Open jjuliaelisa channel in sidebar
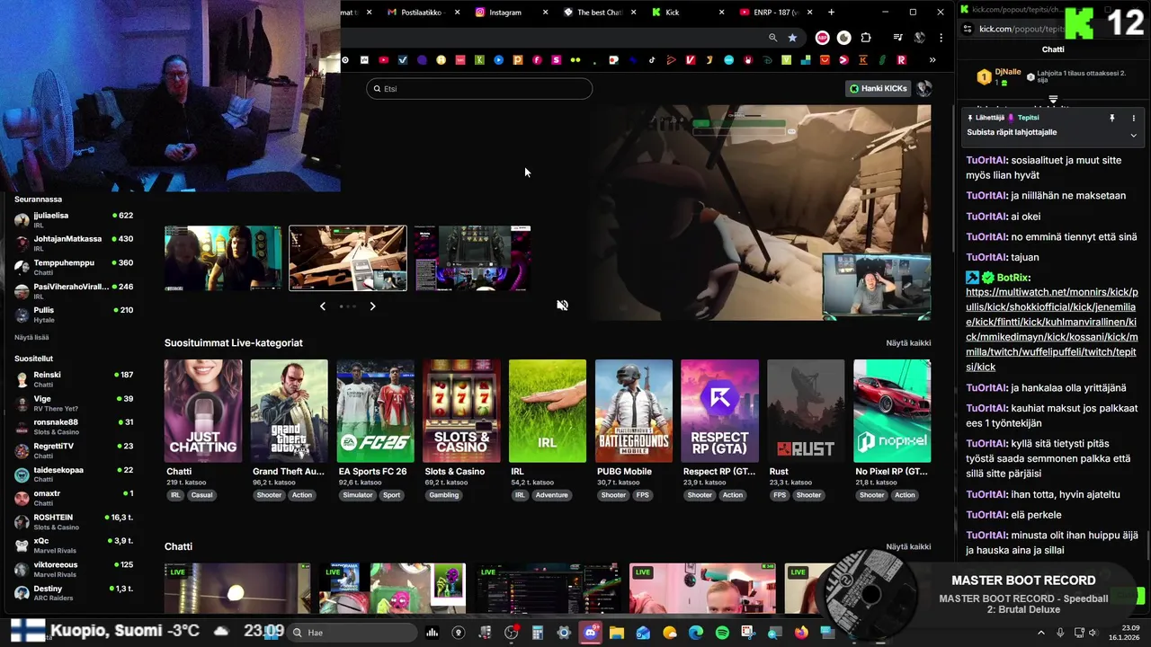 (x=74, y=219)
